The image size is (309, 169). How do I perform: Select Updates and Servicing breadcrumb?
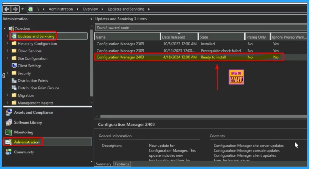click(x=126, y=9)
